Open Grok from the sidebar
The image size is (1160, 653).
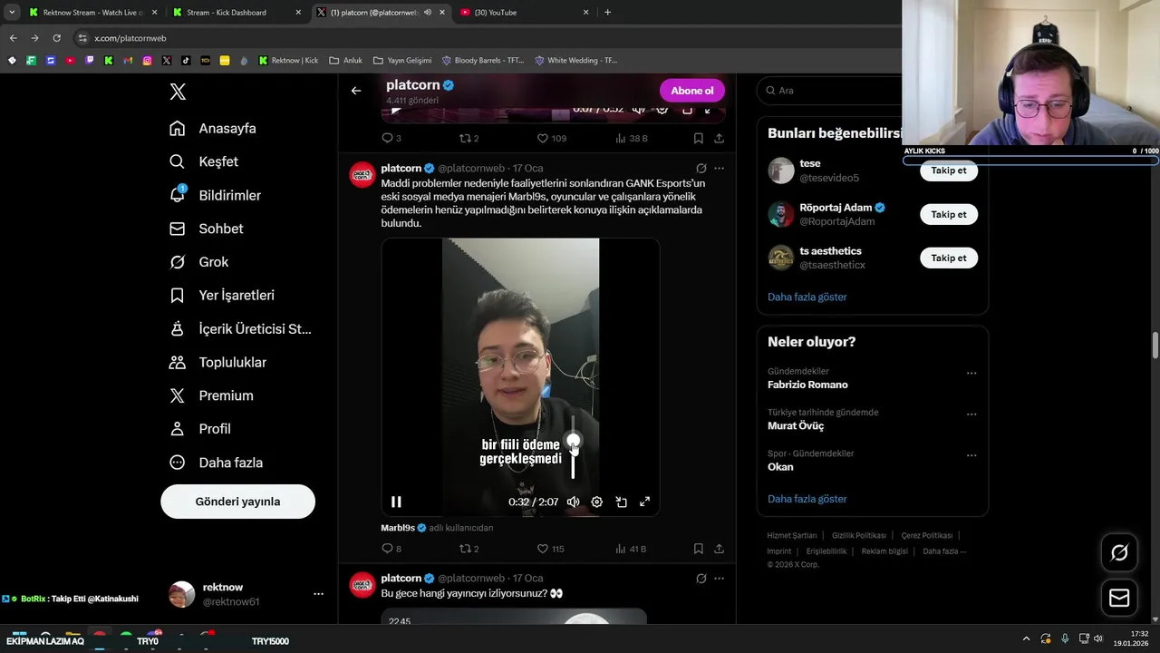tap(199, 262)
